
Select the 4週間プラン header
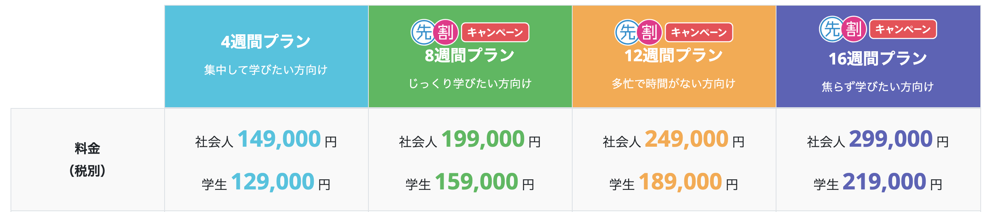click(x=266, y=56)
